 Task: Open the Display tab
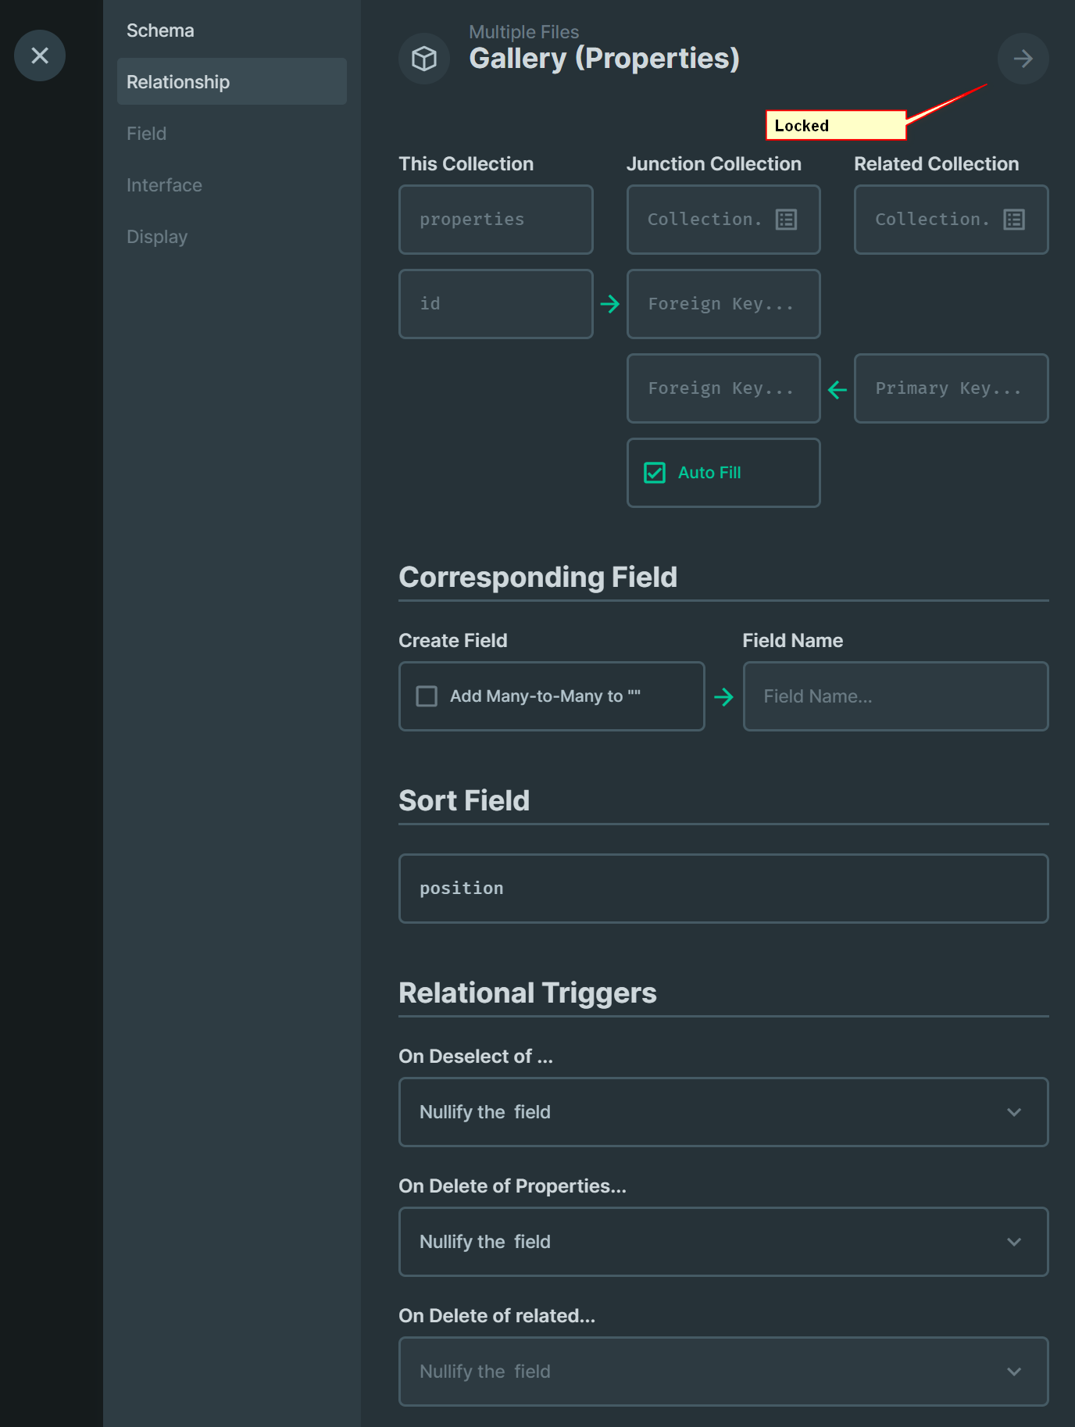coord(232,237)
